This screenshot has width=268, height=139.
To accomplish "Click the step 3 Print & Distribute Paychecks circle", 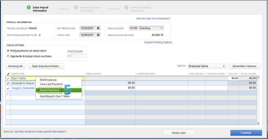I will pyautogui.click(x=126, y=7).
